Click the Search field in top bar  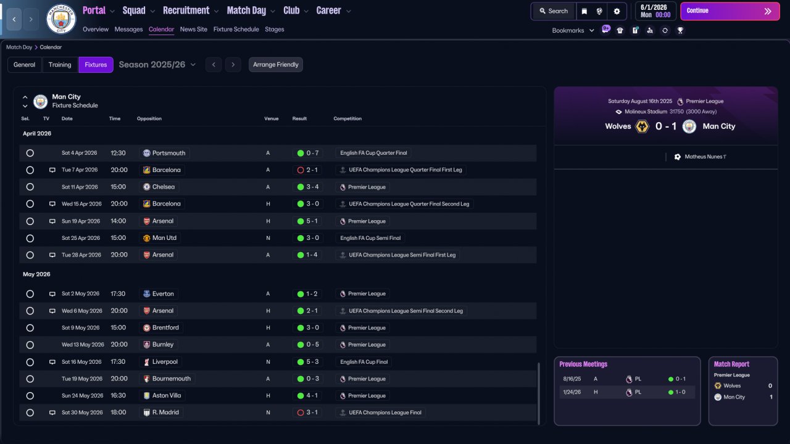click(554, 11)
